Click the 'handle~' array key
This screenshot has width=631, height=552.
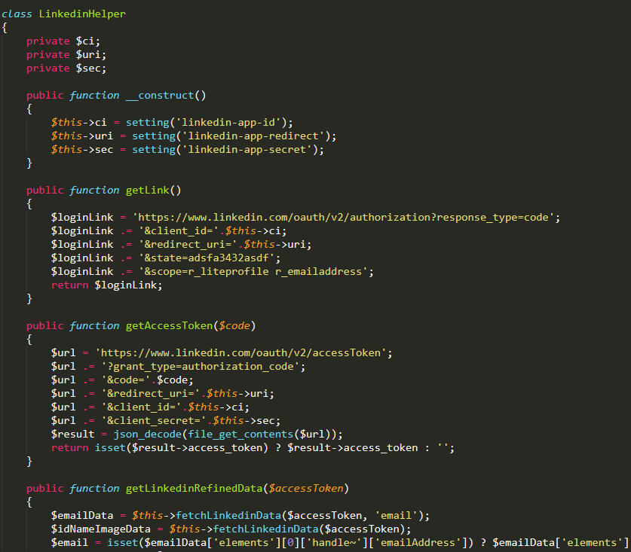pos(337,543)
